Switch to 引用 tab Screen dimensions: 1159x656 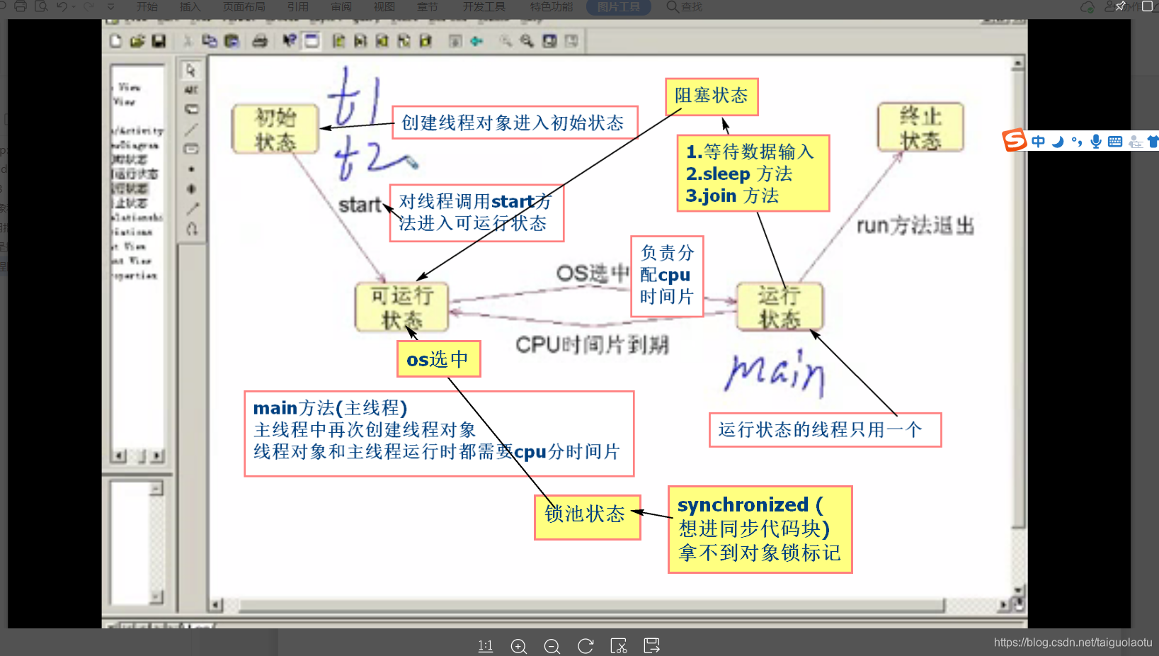coord(297,6)
